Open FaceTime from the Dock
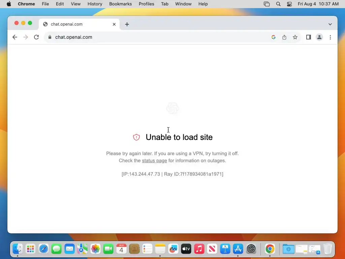Image resolution: width=345 pixels, height=259 pixels. [108, 249]
